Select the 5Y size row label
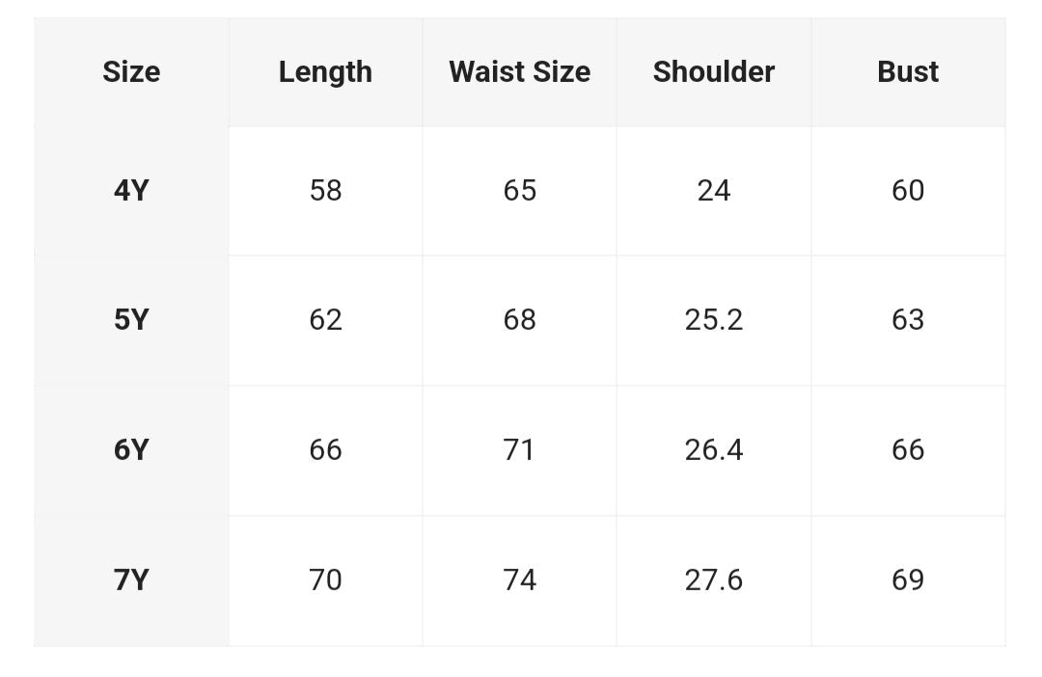 pos(131,320)
